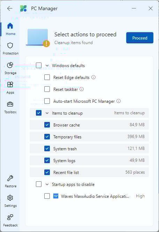Open the Toolbox briefcase icon
This screenshot has height=232, width=159.
tap(10, 104)
